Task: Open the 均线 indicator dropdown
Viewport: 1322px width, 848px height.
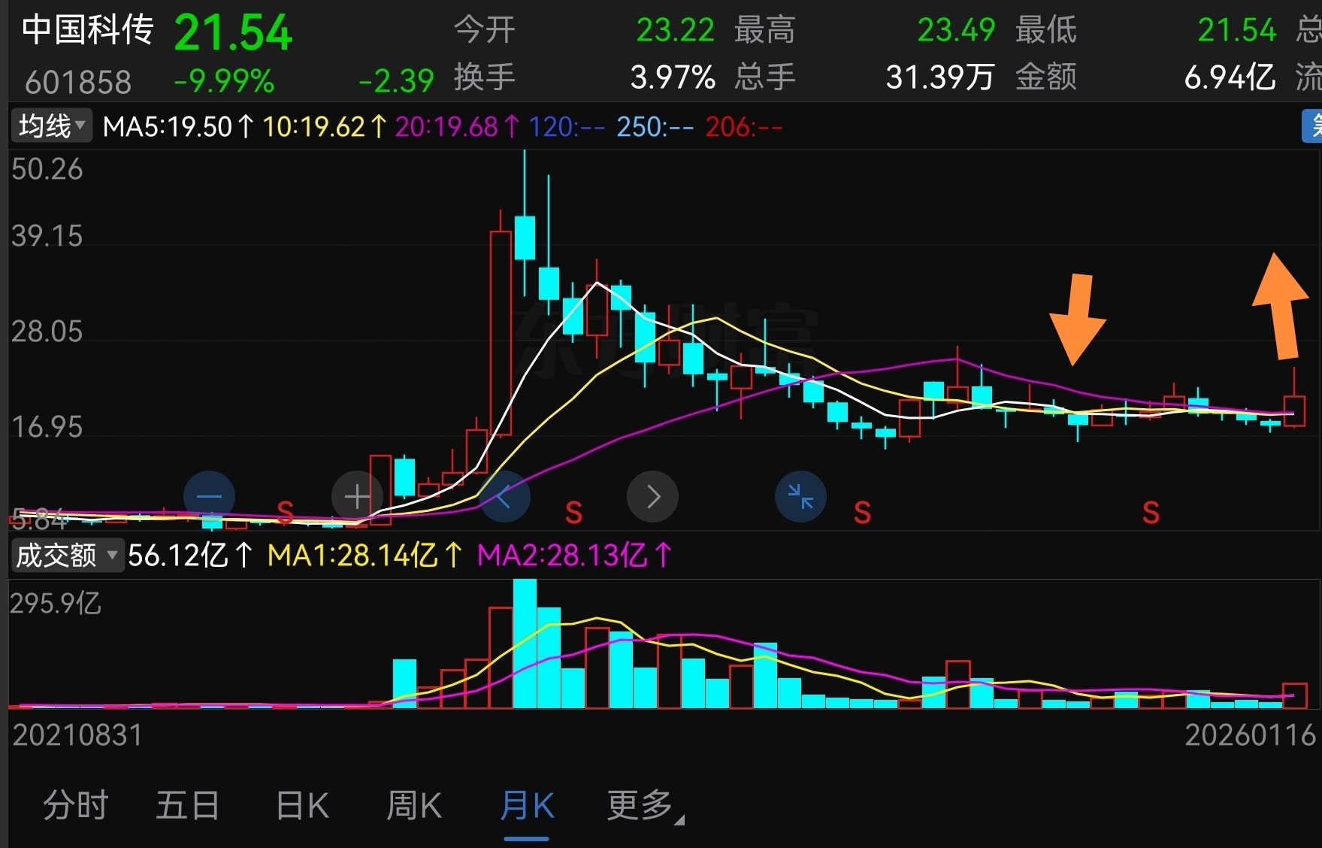Action: [x=51, y=126]
